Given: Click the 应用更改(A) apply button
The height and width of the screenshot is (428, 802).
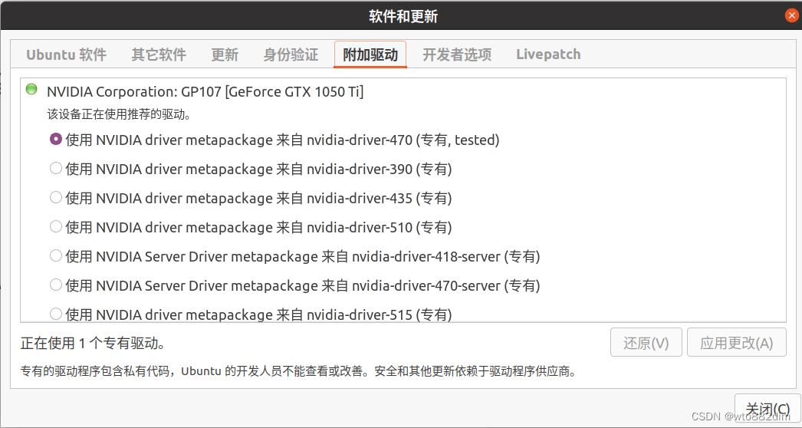Looking at the screenshot, I should pos(737,343).
